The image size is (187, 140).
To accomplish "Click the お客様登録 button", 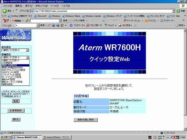I will click(16, 111).
